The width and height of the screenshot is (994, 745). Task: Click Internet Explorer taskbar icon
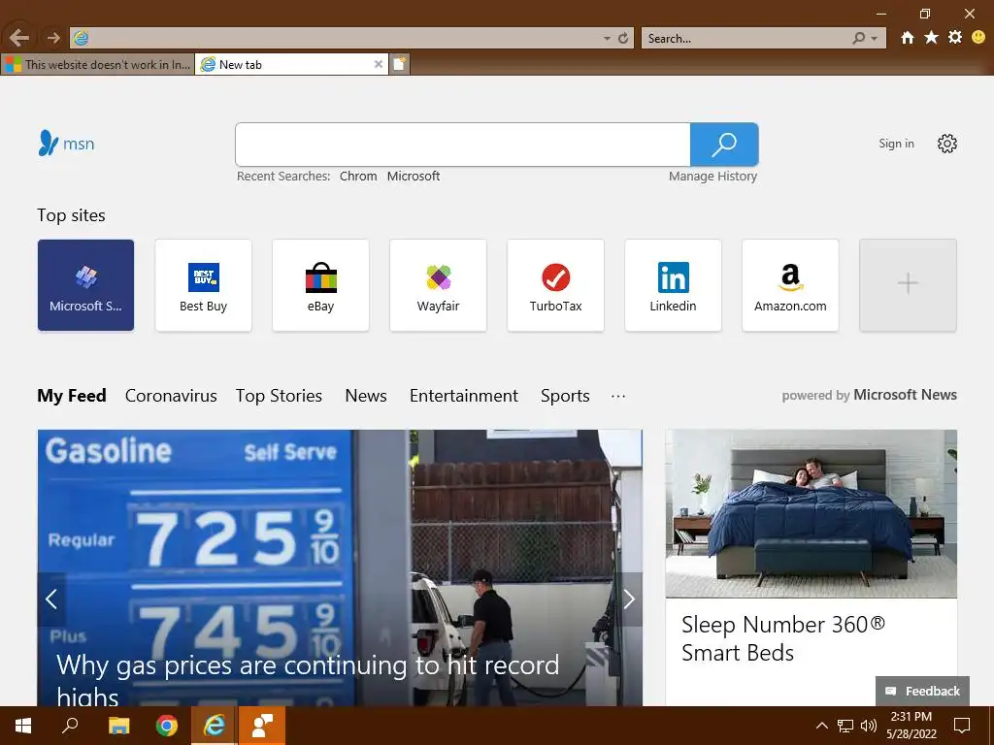(215, 726)
